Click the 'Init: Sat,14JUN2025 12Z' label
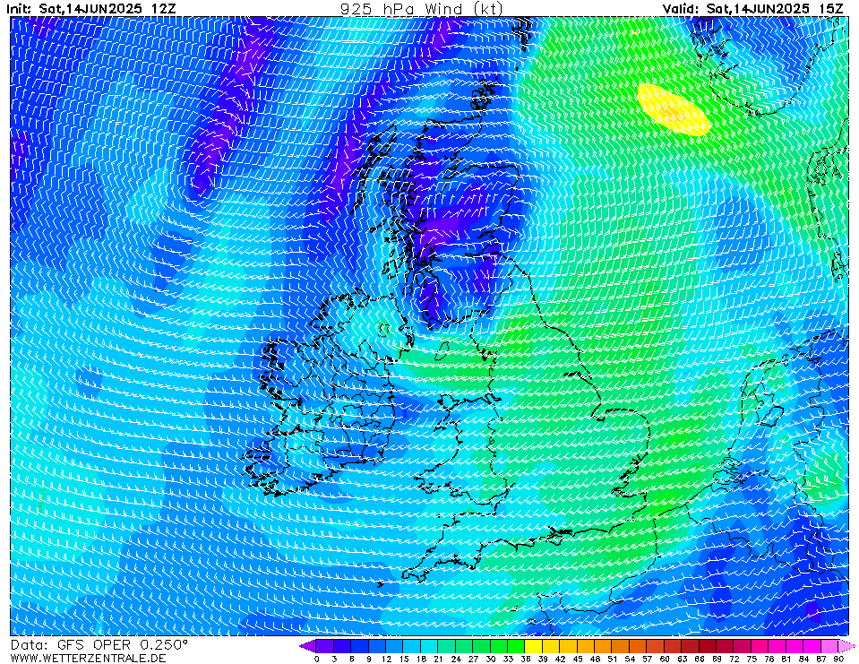The height and width of the screenshot is (664, 859). (x=91, y=9)
